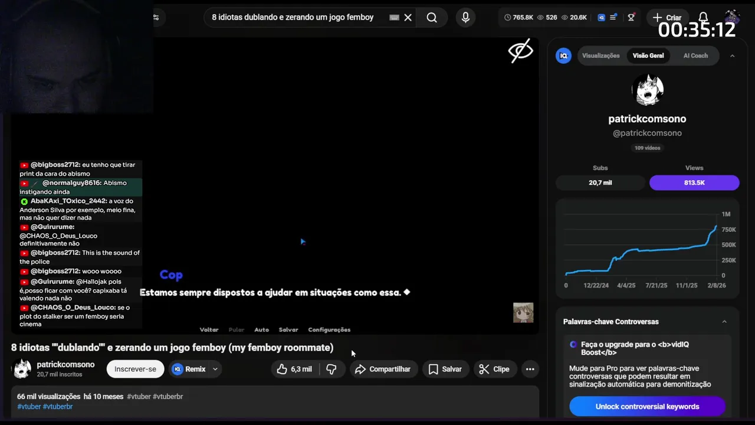Screen dimensions: 755x425
Task: Open the vidIQ logo in the stats bar
Action: pos(601,18)
